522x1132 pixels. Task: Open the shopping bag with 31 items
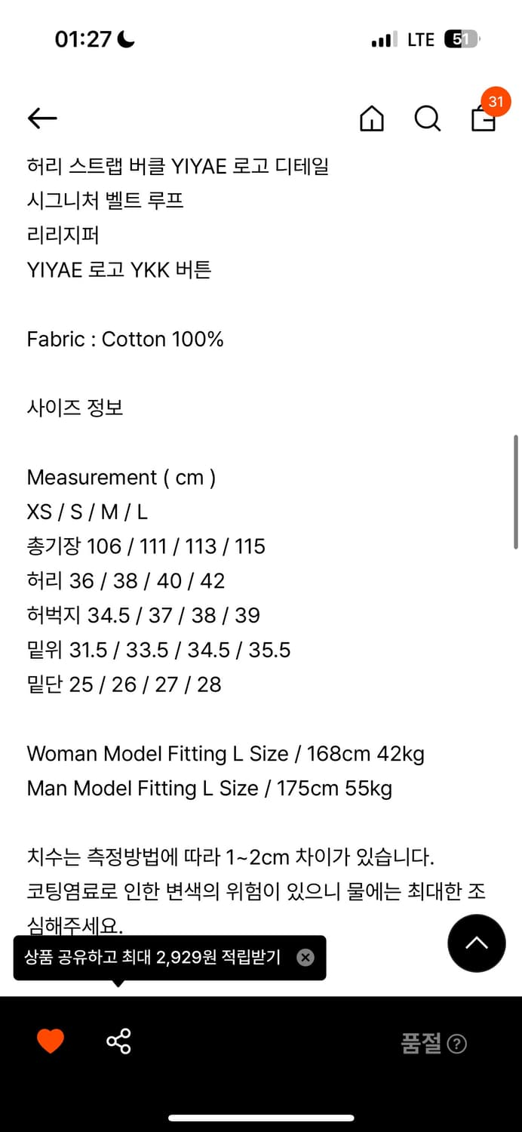coord(483,121)
